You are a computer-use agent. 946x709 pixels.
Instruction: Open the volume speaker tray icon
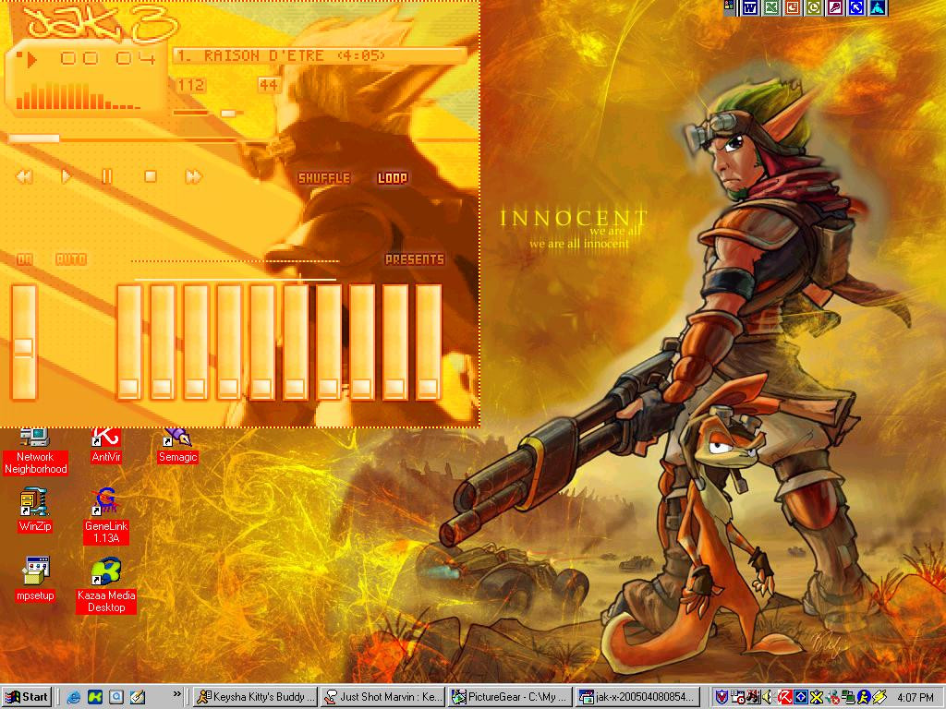coord(768,697)
